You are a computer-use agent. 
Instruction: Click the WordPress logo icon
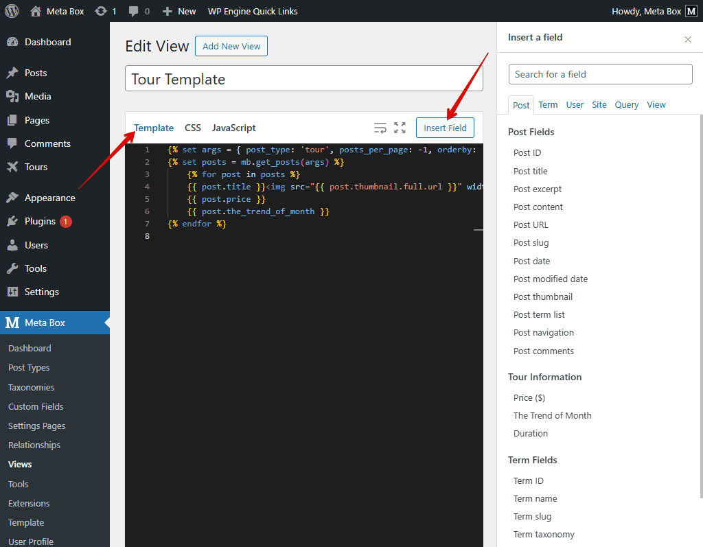click(x=11, y=11)
